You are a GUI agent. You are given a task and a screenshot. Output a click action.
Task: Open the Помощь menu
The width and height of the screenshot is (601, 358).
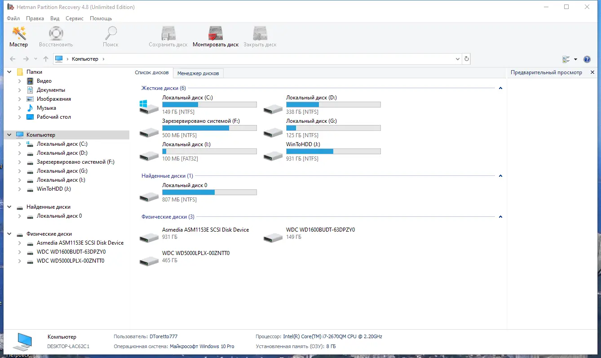(x=101, y=18)
